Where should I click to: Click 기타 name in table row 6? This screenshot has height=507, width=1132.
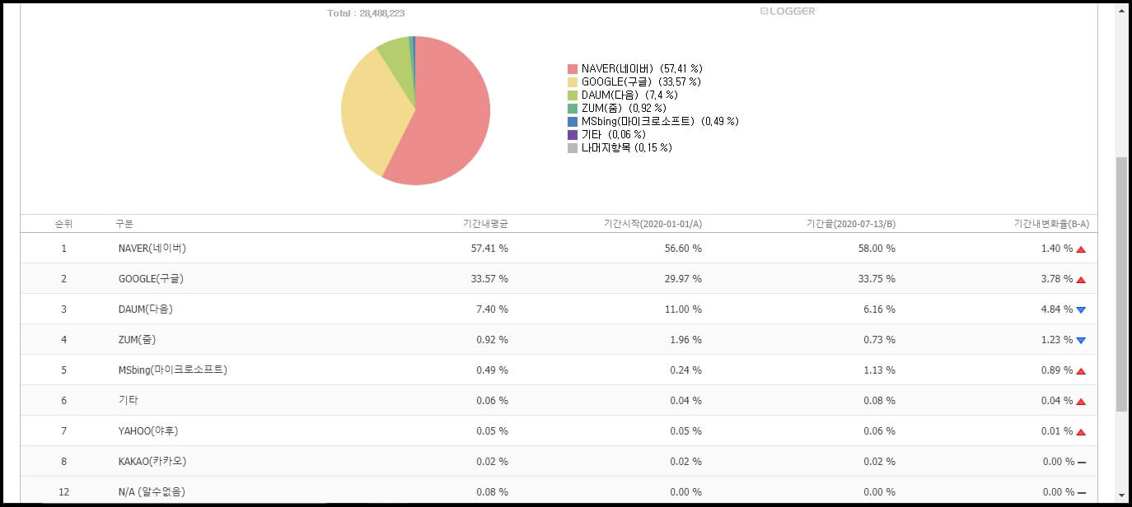[x=129, y=401]
